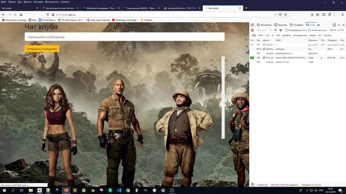Expand more DevTools tabs chevron
This screenshot has height=194, width=346.
pyautogui.click(x=318, y=25)
